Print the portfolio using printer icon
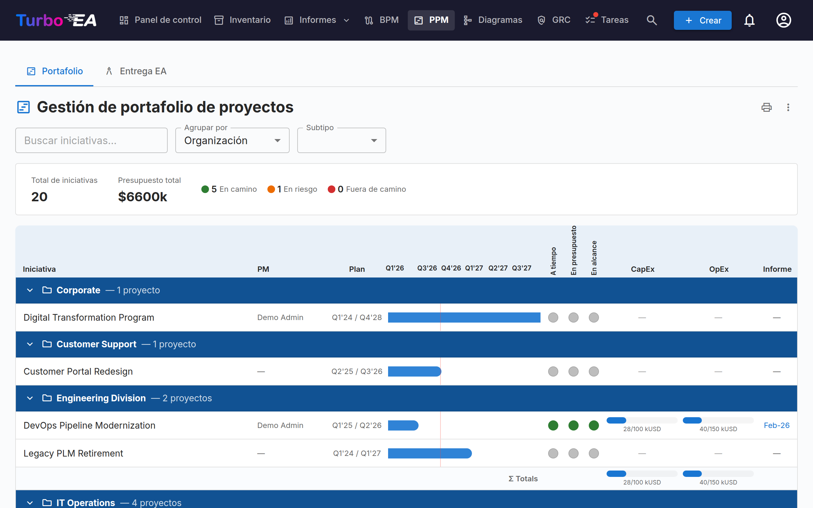Screen dimensions: 813x508 point(766,108)
